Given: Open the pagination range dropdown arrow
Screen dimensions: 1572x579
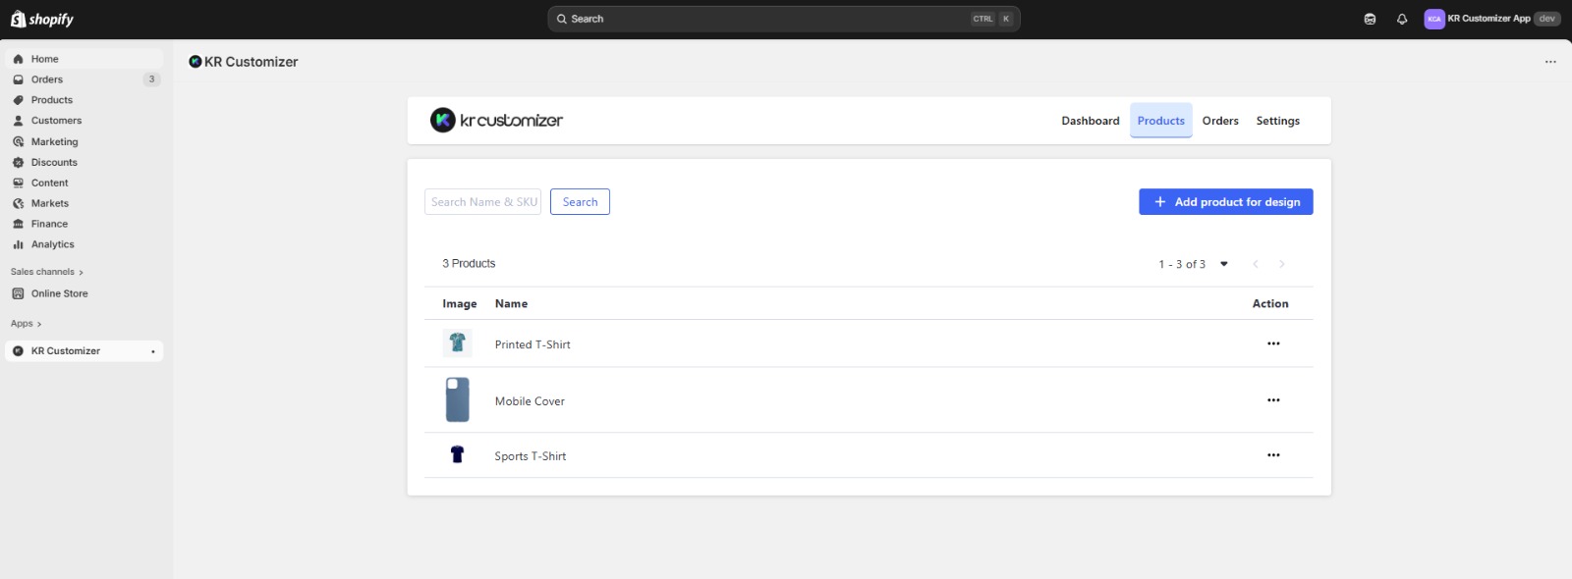Looking at the screenshot, I should 1224,264.
